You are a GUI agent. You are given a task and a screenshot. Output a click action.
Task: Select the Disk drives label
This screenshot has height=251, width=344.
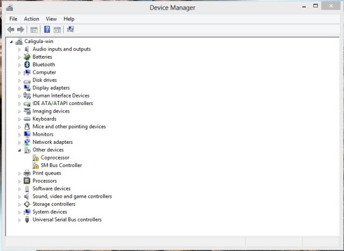[45, 80]
